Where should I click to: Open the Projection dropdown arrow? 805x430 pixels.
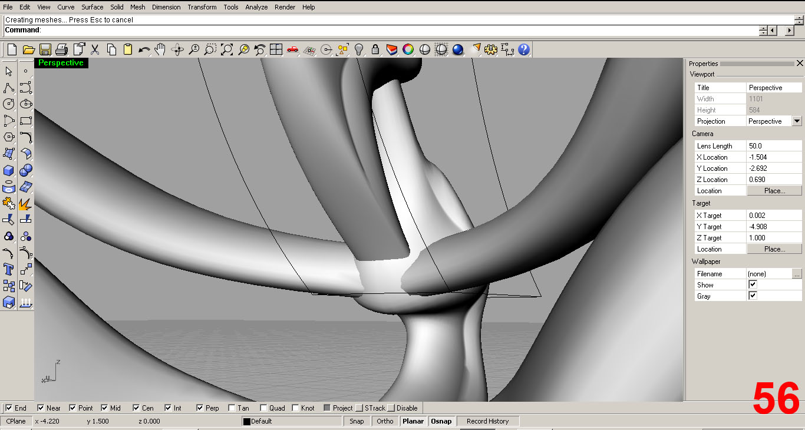coord(797,121)
